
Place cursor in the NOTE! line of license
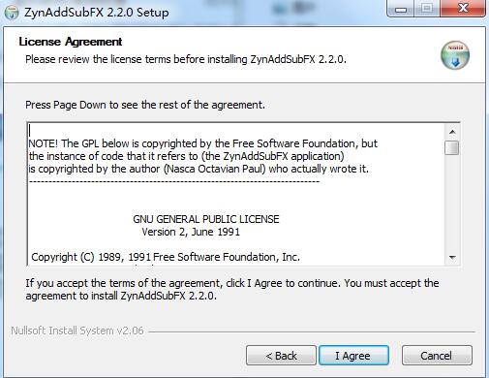[x=202, y=143]
